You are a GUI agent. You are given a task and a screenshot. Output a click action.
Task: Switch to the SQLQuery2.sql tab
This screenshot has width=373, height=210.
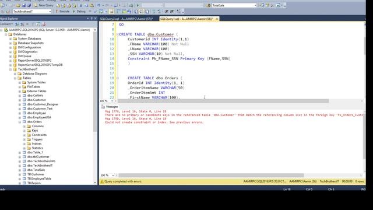tap(126, 19)
